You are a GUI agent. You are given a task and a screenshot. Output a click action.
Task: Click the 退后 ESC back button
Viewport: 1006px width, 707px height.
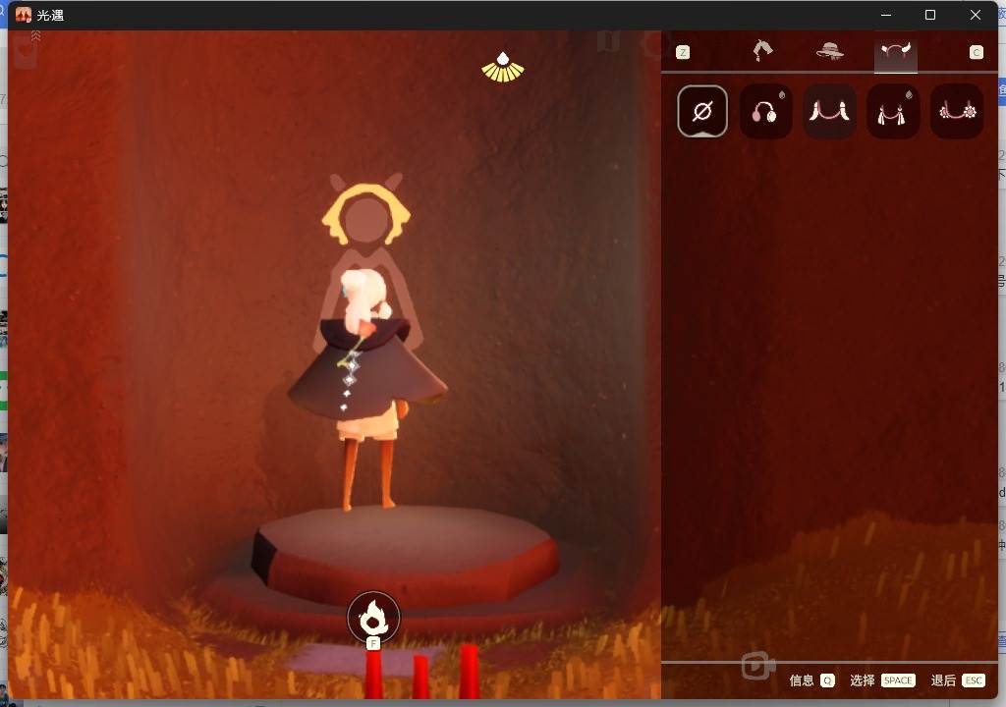pos(957,680)
